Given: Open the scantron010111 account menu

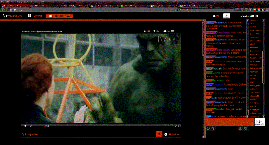Looking at the screenshot, I should [x=249, y=16].
